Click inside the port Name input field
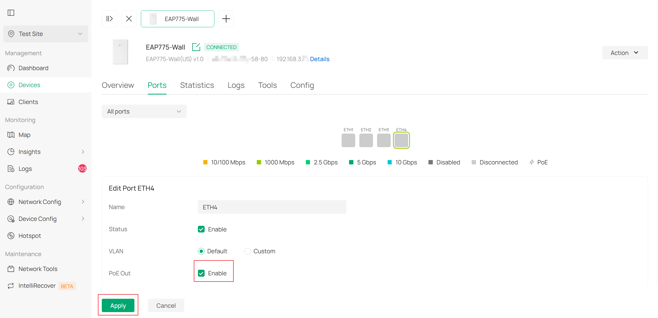This screenshot has width=658, height=318. [272, 207]
